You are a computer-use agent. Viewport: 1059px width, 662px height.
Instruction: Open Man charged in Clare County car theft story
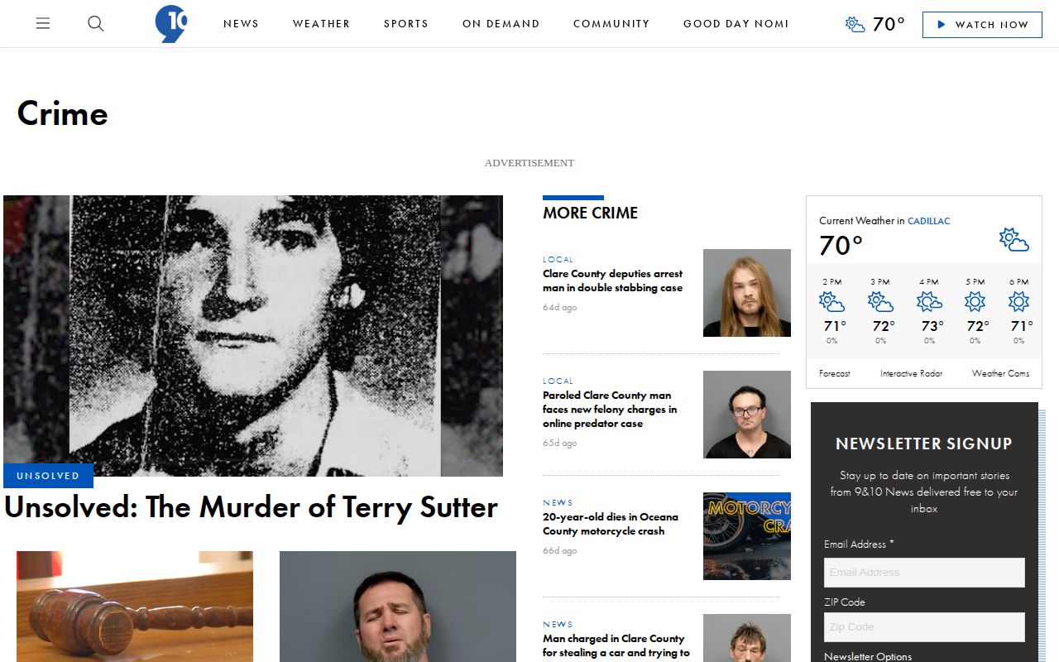coord(616,645)
